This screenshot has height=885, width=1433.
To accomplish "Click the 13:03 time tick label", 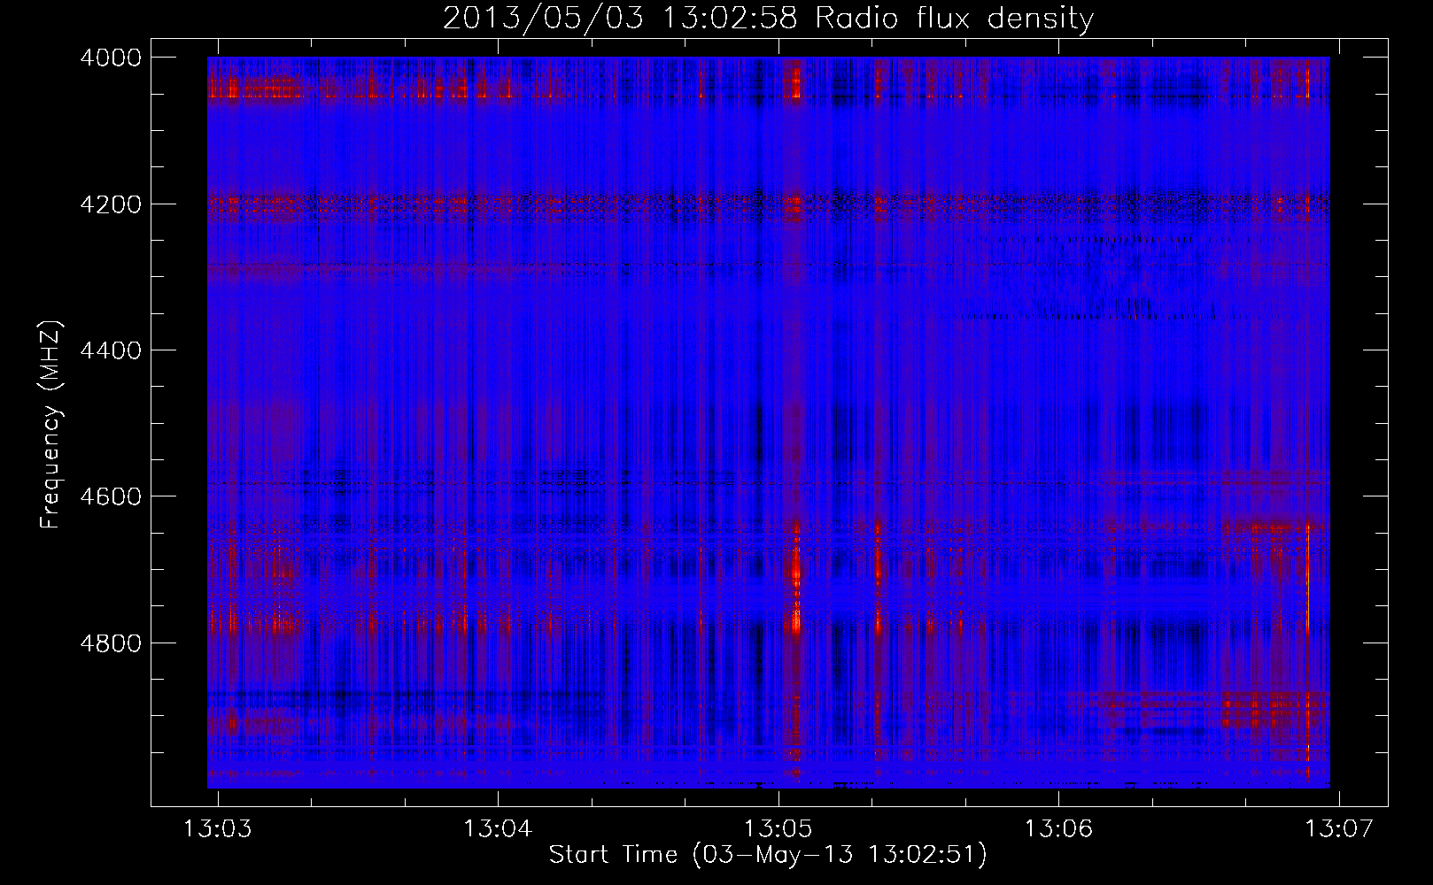I will coord(218,829).
